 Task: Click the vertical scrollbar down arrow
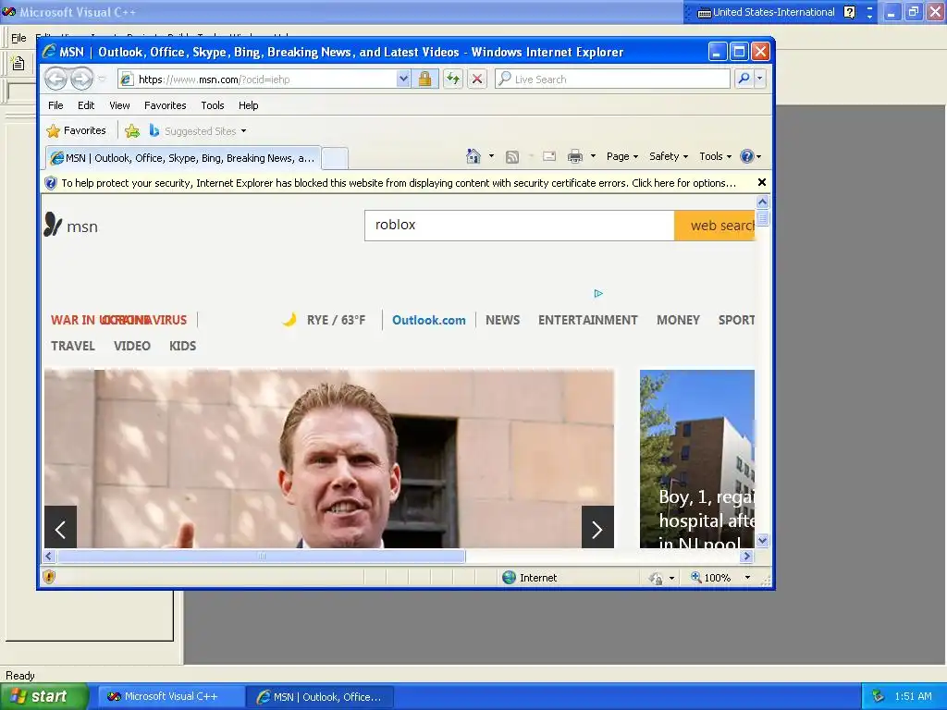point(762,540)
